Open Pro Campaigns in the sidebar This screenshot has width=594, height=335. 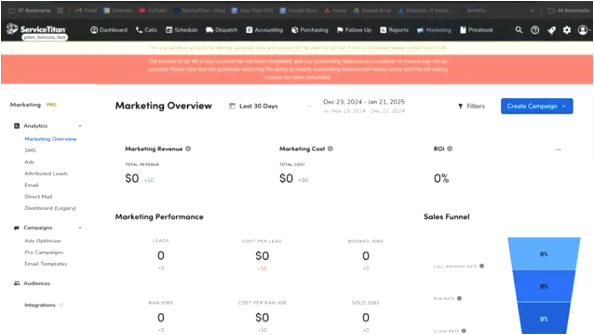click(44, 252)
